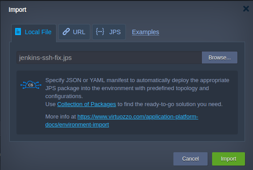
Task: Switch to the Local File tab label
Action: pos(38,32)
